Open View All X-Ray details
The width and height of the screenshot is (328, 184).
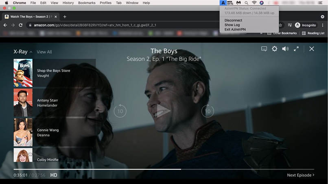coord(44,52)
